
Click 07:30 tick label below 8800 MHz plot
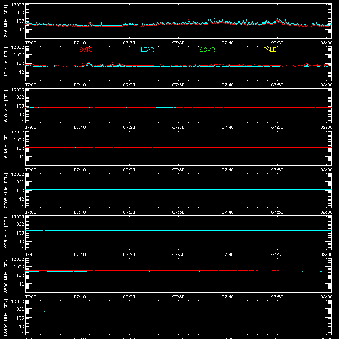click(x=178, y=297)
